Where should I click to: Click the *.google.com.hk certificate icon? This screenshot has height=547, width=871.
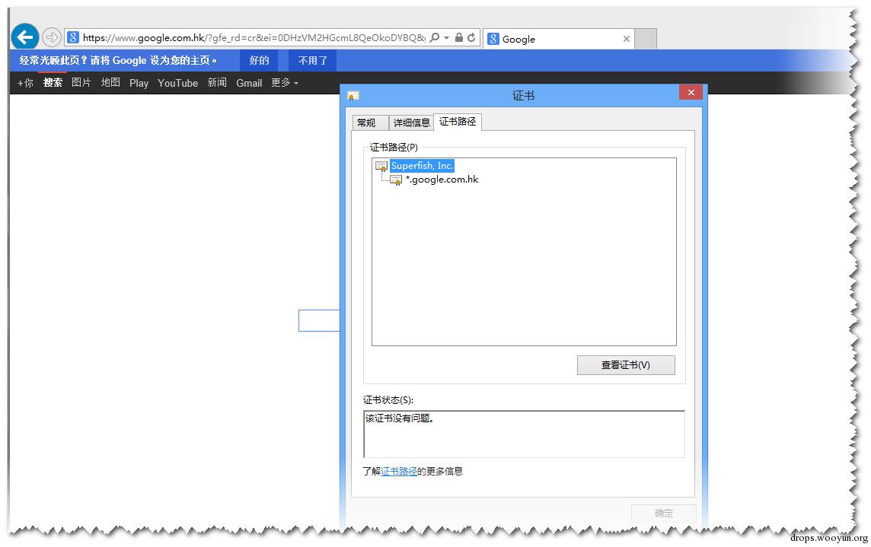[x=396, y=180]
